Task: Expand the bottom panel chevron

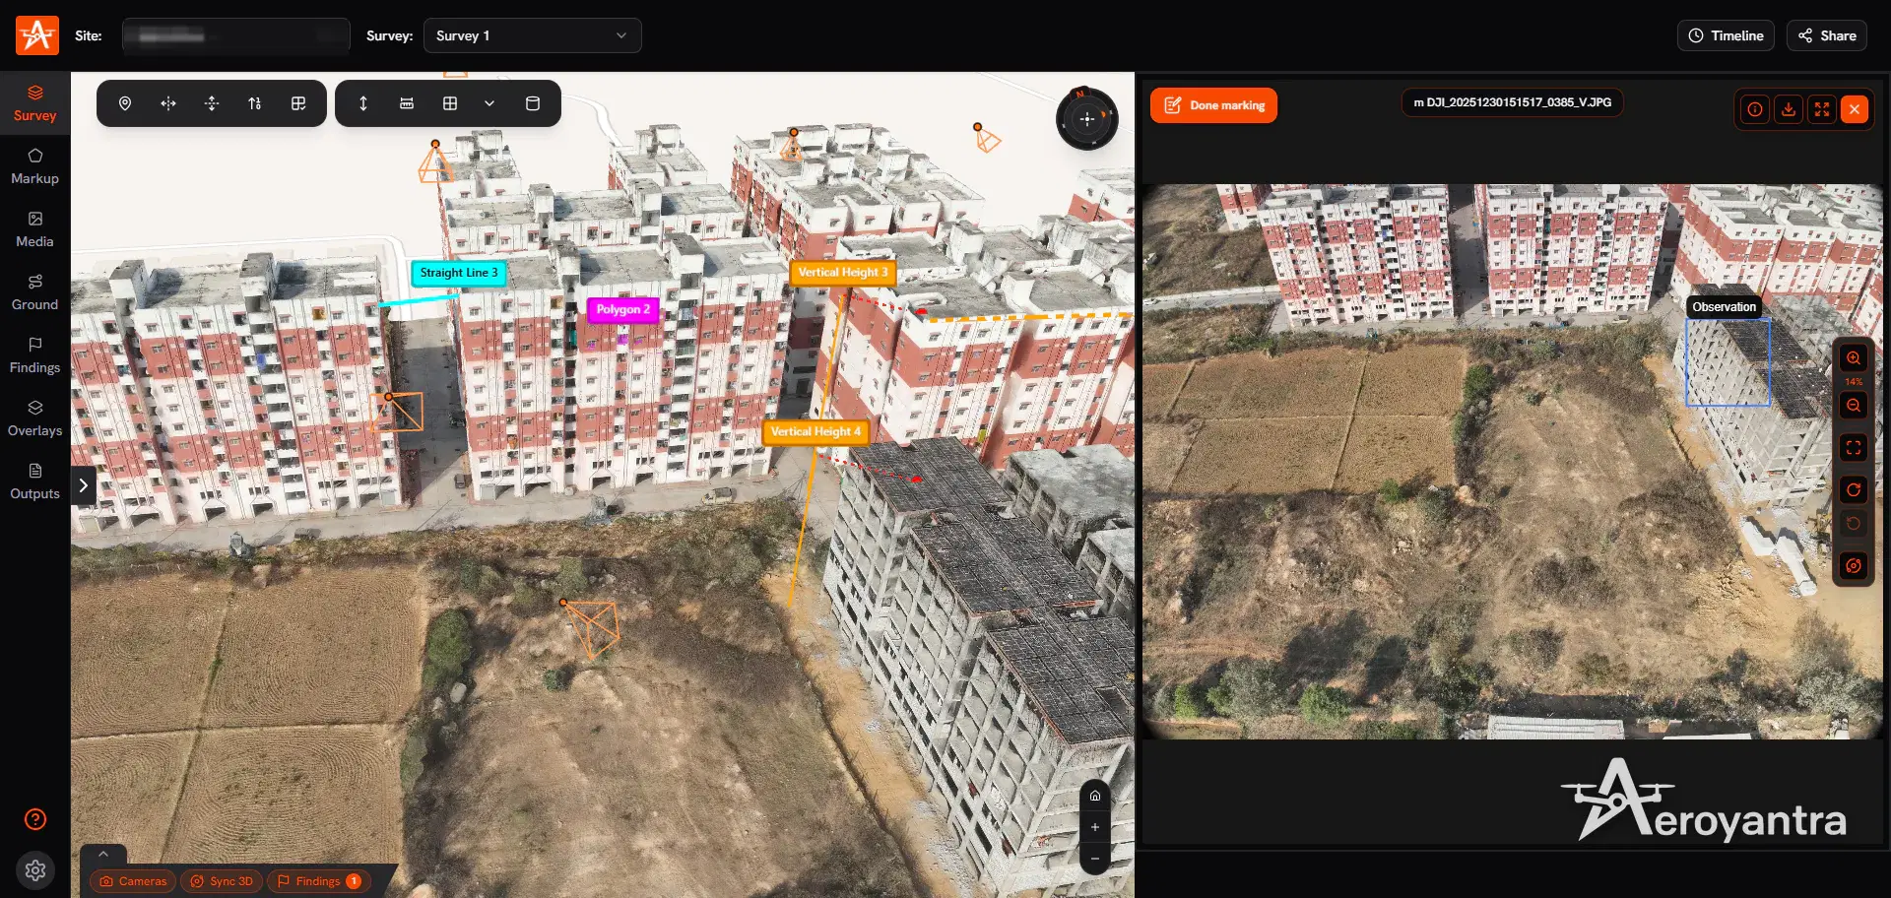Action: point(103,855)
